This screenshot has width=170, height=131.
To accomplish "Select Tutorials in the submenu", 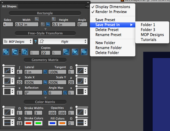I will click(x=152, y=40).
